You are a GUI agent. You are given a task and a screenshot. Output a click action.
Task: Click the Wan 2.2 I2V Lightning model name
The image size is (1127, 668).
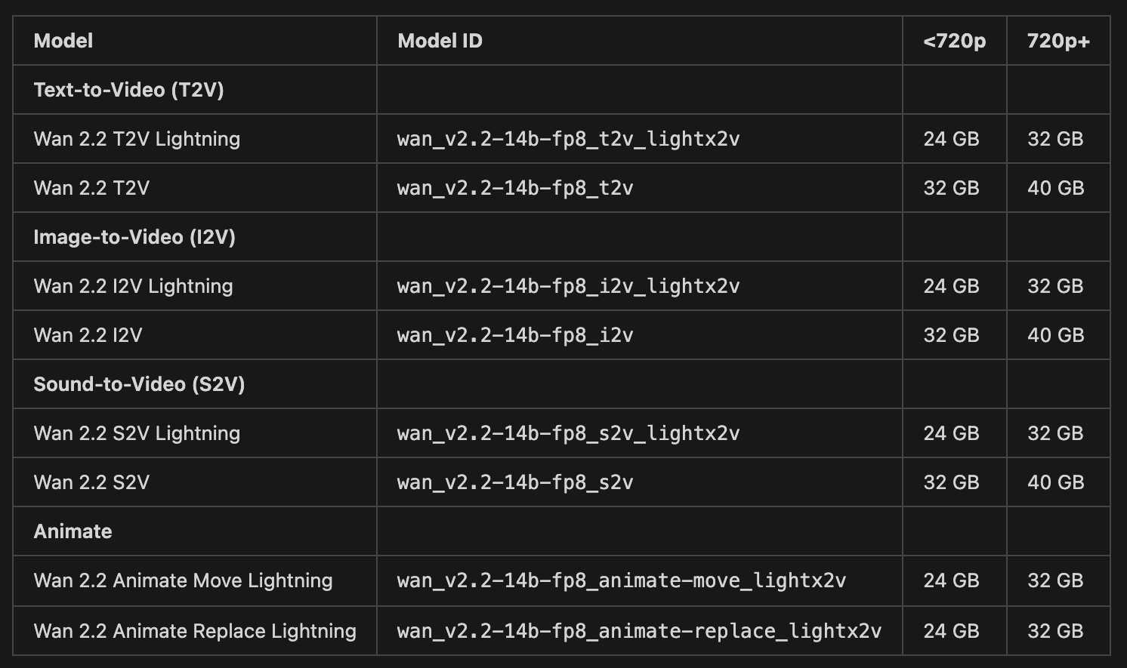click(x=133, y=286)
